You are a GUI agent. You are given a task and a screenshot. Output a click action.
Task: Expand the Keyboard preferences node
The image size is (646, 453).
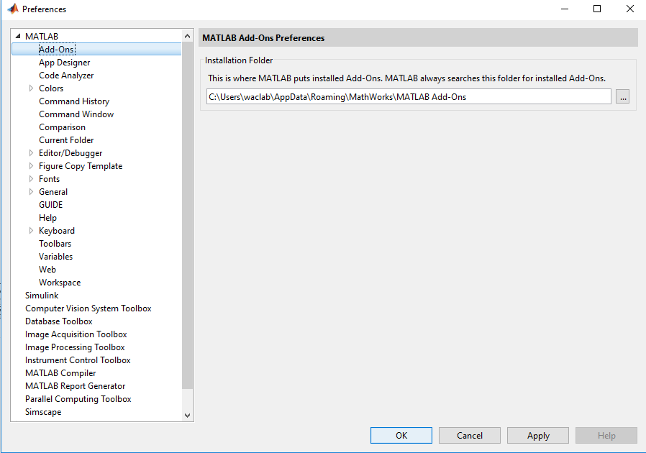[31, 231]
